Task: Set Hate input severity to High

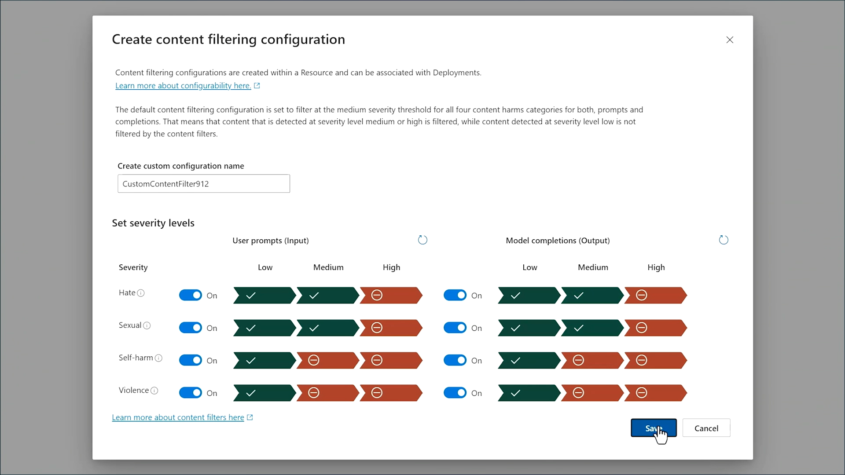Action: coord(390,295)
